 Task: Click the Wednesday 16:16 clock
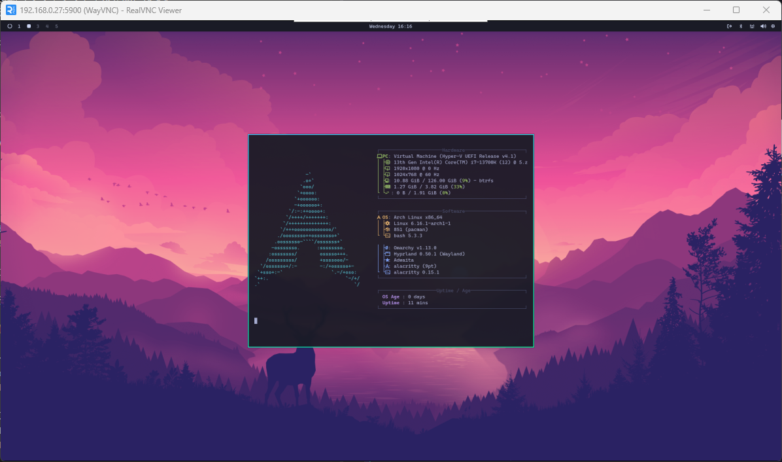pyautogui.click(x=390, y=26)
